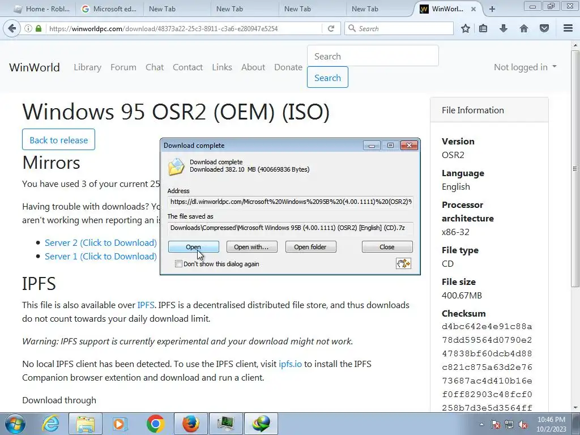Reload the page with refresh icon
This screenshot has height=435, width=580.
331,28
